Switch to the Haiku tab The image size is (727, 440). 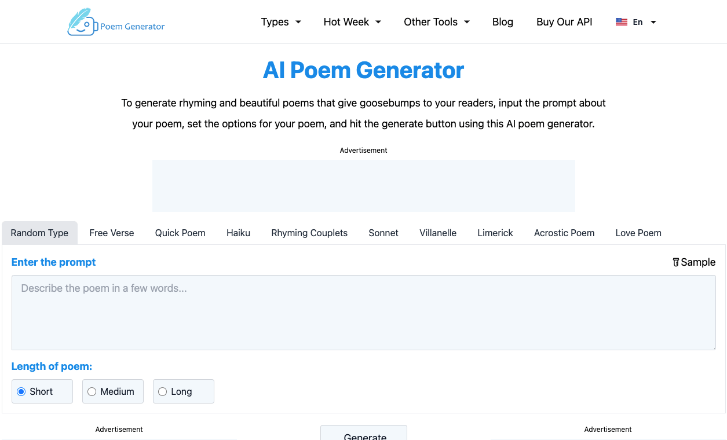(x=238, y=233)
